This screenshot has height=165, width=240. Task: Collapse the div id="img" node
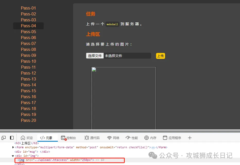13,156
